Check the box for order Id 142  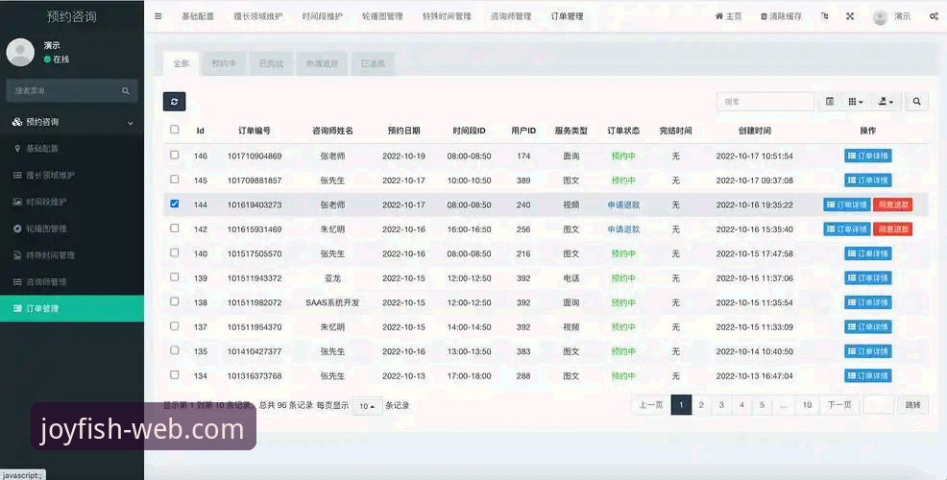pos(175,228)
